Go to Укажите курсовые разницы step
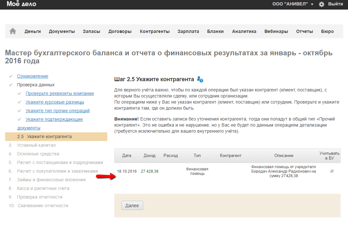The height and width of the screenshot is (242, 348). click(x=55, y=102)
